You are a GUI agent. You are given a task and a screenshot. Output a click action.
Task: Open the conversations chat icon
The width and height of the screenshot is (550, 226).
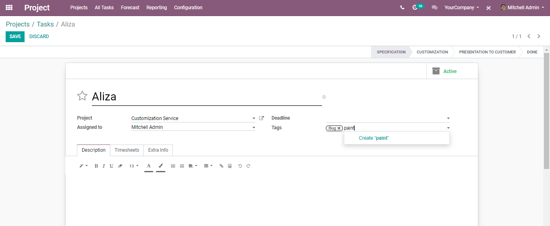click(x=434, y=8)
